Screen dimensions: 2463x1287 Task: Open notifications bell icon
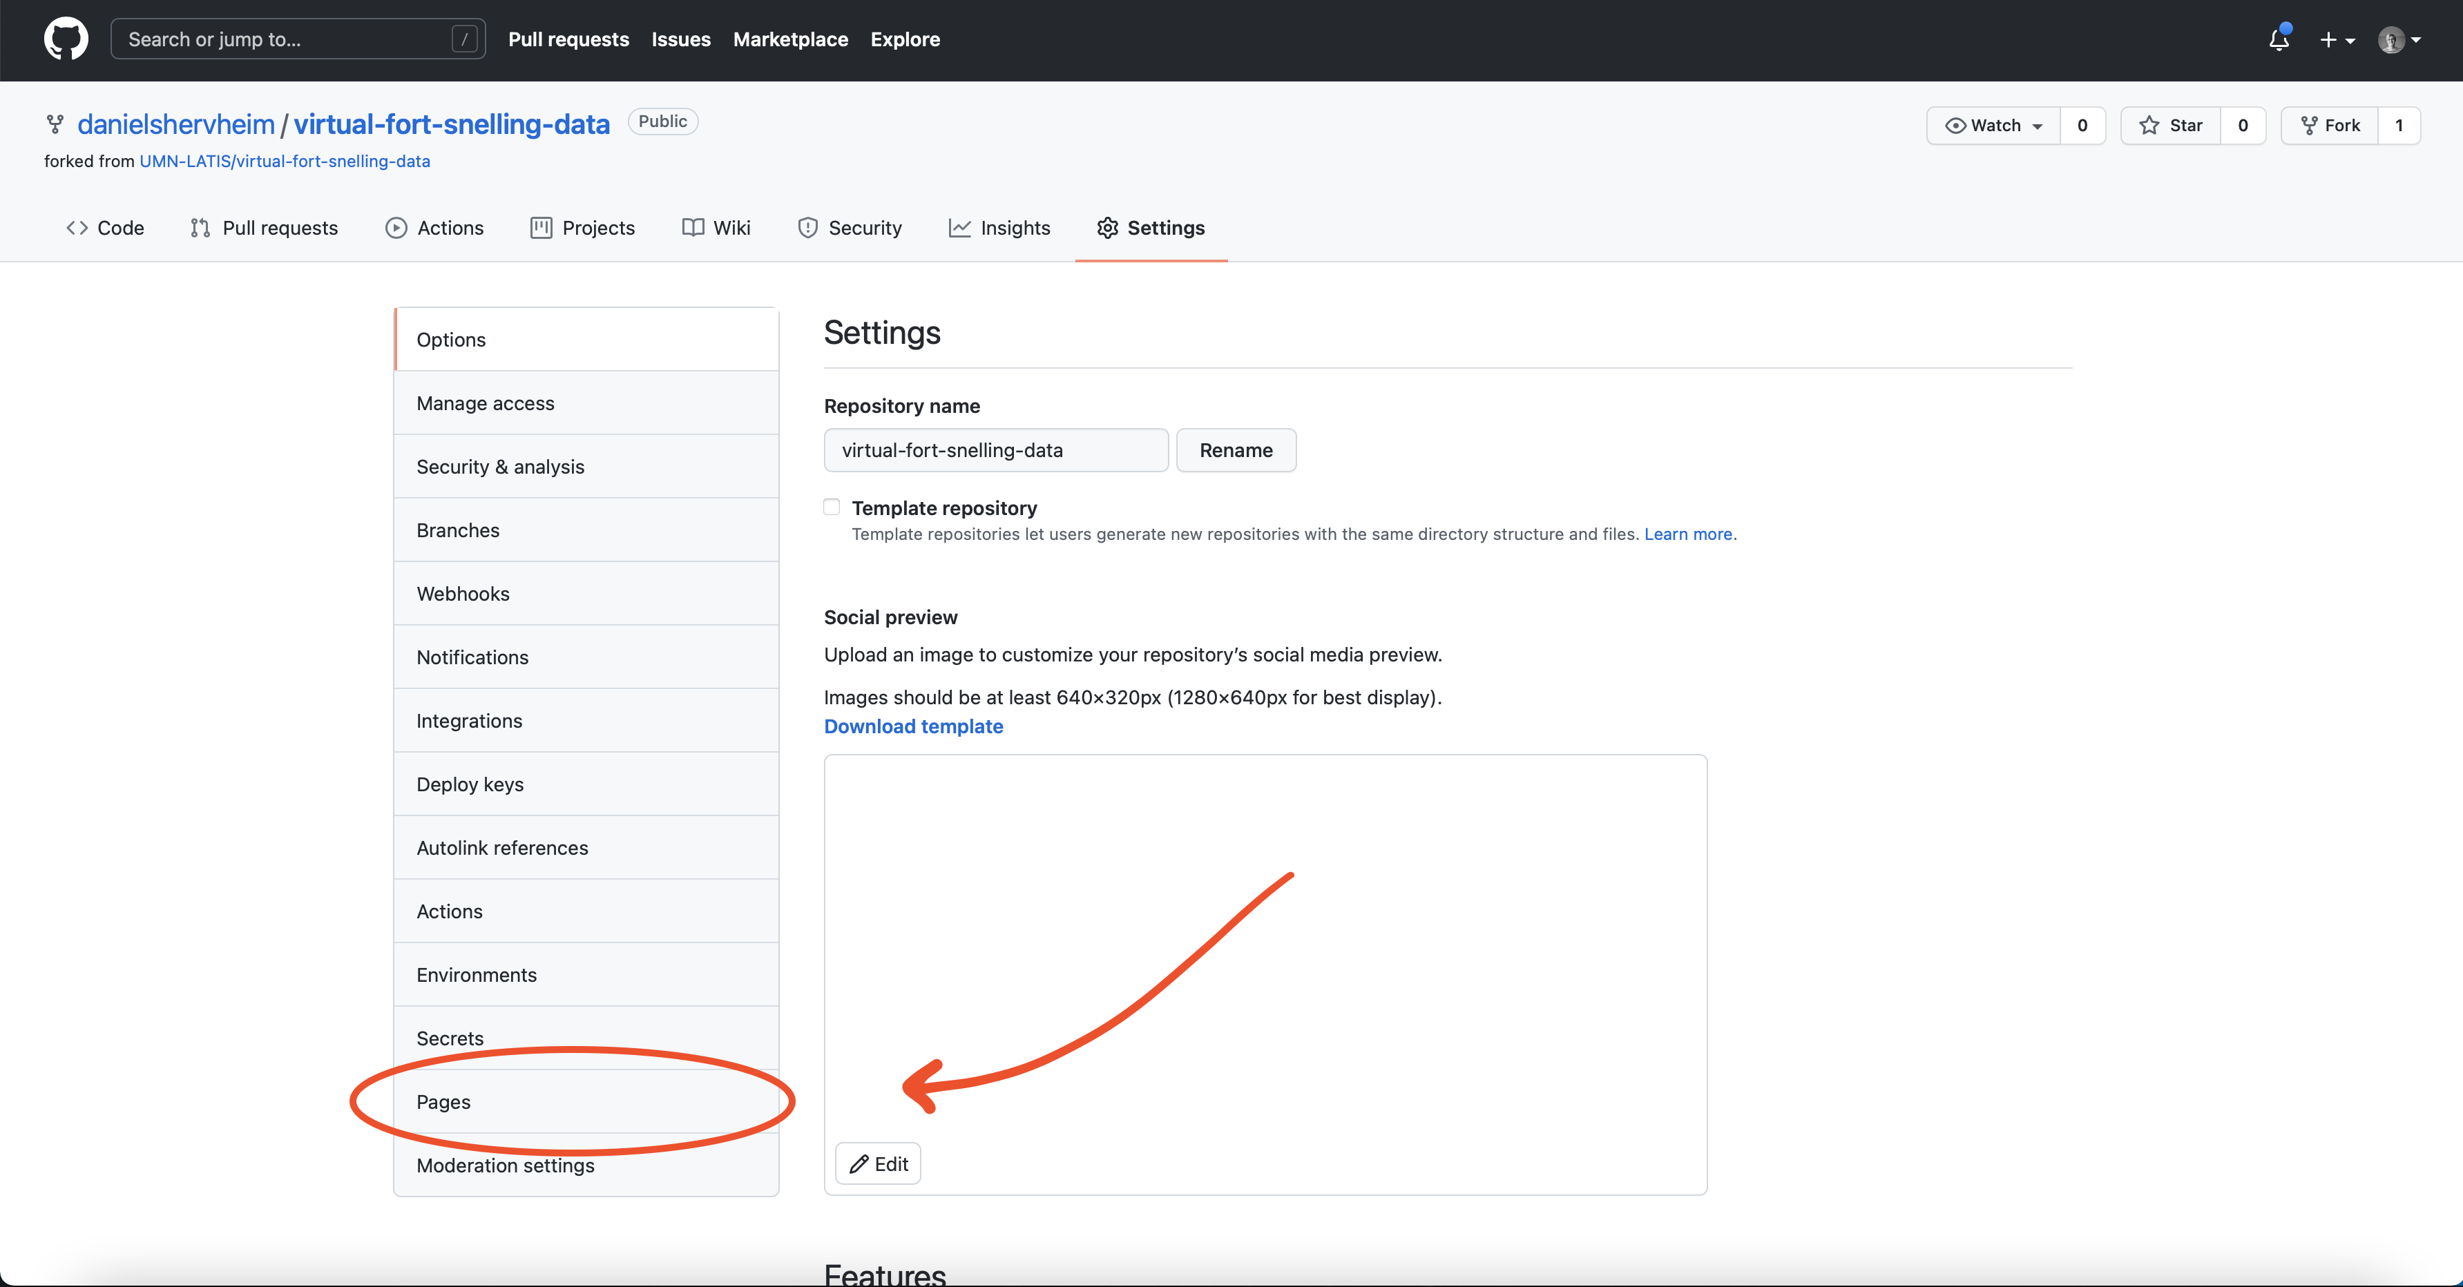pos(2279,39)
